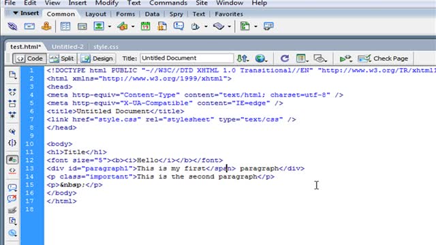
Task: Preview the page in browser
Action: [x=261, y=59]
